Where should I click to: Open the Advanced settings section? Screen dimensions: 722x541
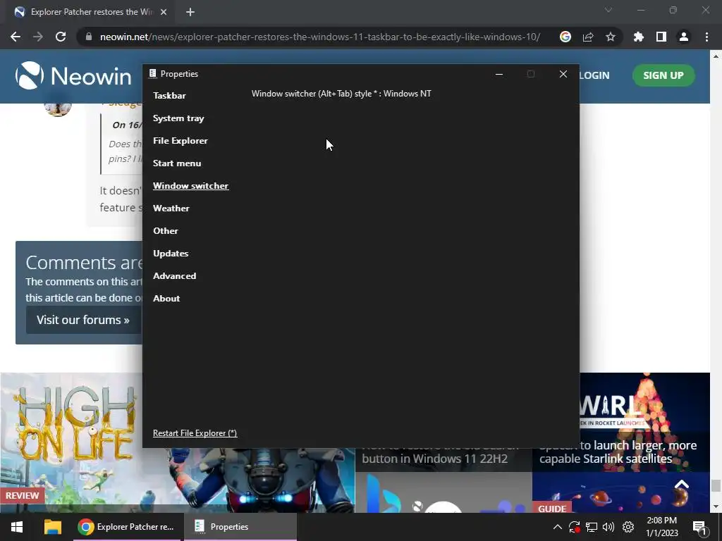click(175, 276)
